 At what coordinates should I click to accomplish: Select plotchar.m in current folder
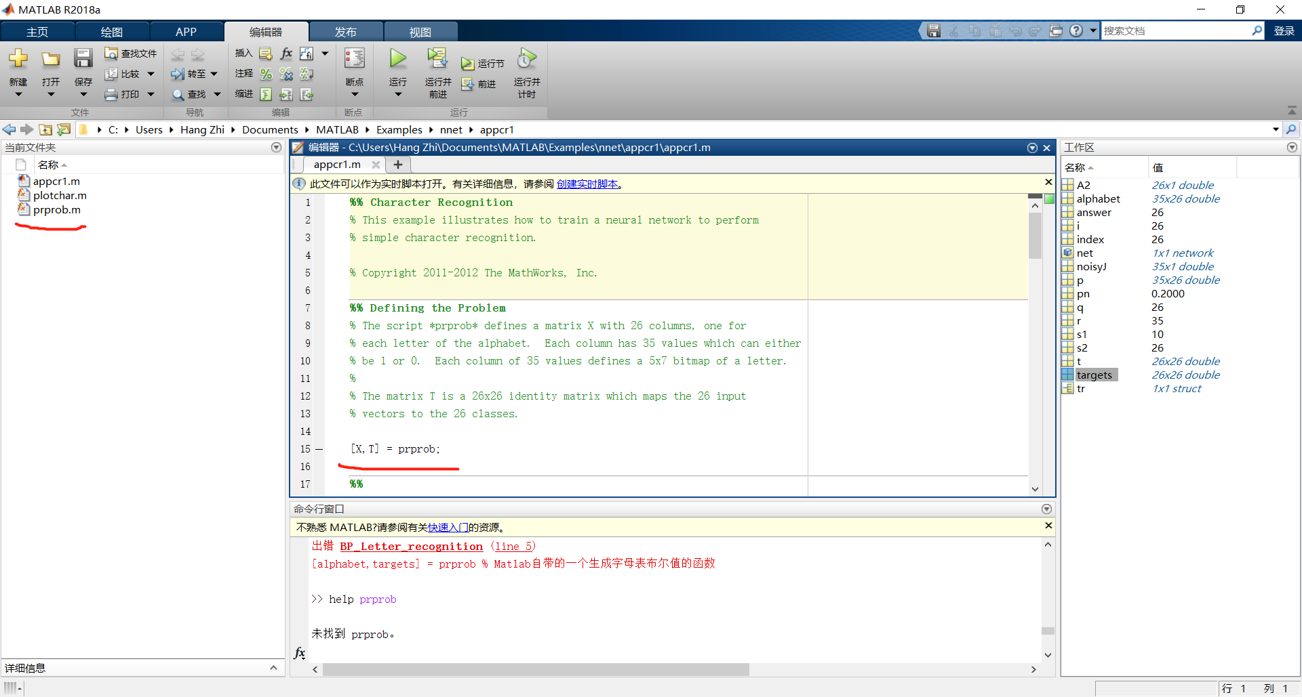(60, 196)
